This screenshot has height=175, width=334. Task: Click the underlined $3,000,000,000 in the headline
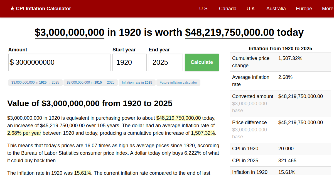pos(70,32)
